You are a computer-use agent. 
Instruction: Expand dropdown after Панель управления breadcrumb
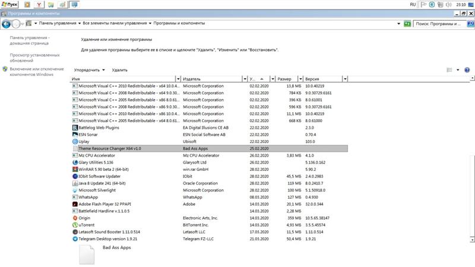coord(80,23)
